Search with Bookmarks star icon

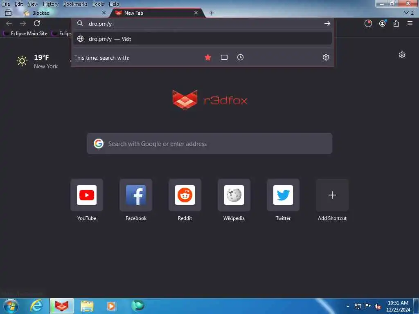pyautogui.click(x=208, y=57)
